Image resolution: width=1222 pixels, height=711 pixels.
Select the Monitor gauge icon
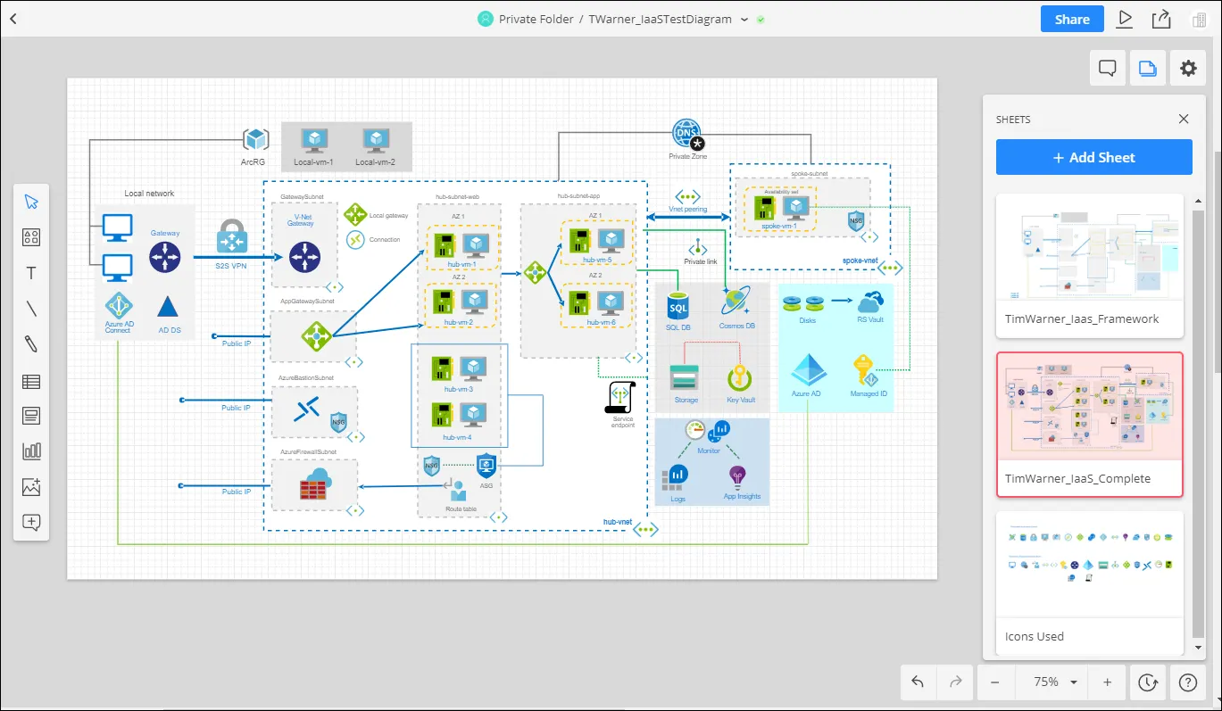696,429
